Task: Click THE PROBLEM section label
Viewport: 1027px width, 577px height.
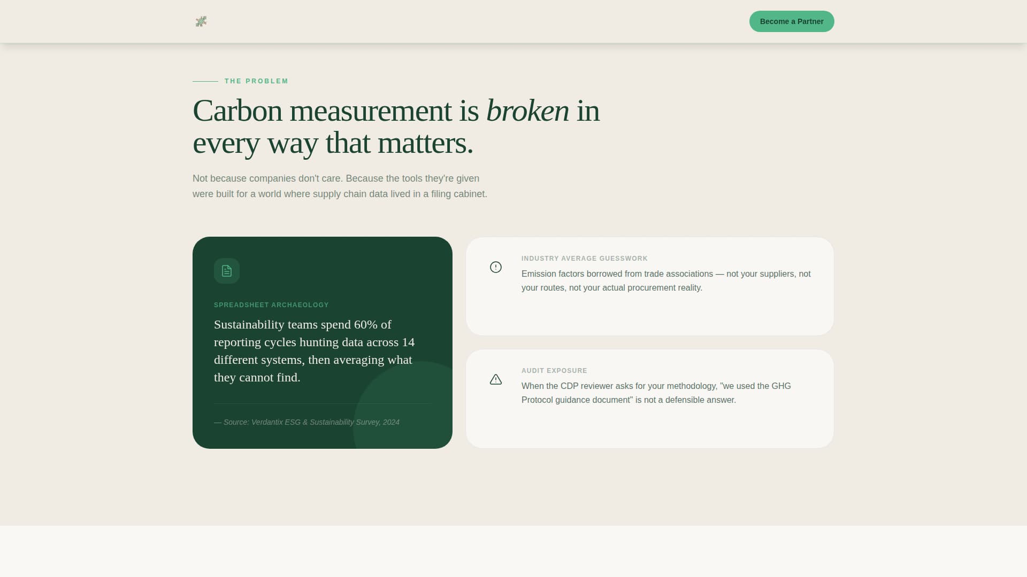Action: pyautogui.click(x=256, y=81)
